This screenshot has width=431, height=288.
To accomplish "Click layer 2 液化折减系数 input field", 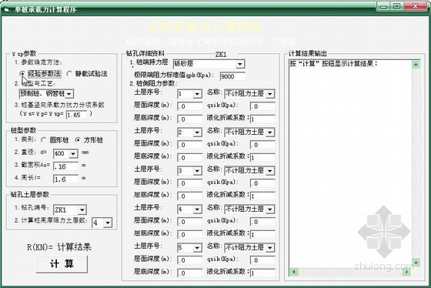I will 262,158.
